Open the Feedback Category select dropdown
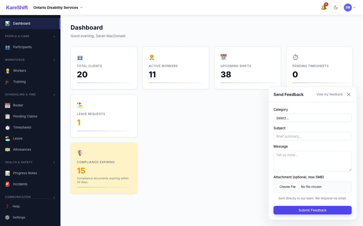Viewport: 363px width, 226px height. pos(313,118)
